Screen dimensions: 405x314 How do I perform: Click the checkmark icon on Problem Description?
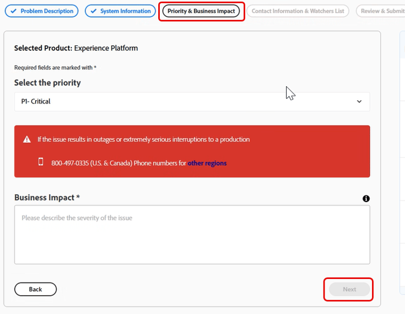coord(13,11)
